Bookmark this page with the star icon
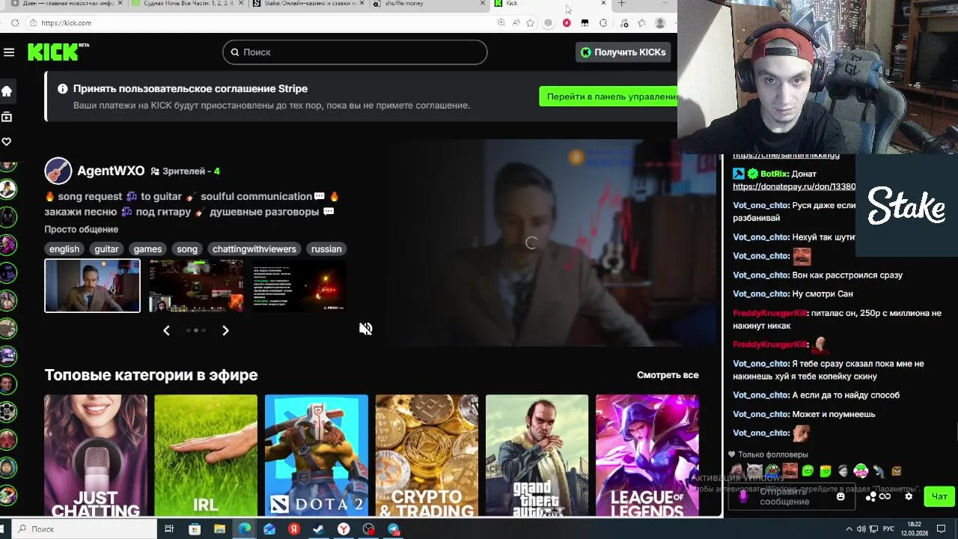This screenshot has width=958, height=539. (531, 23)
